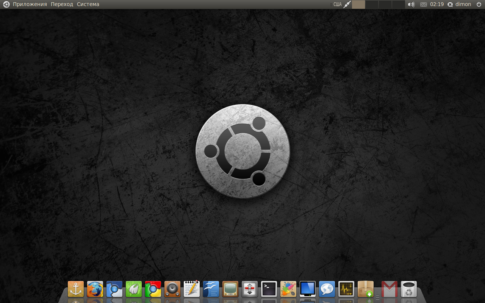The height and width of the screenshot is (303, 485).
Task: Click the power session button
Action: pyautogui.click(x=479, y=4)
